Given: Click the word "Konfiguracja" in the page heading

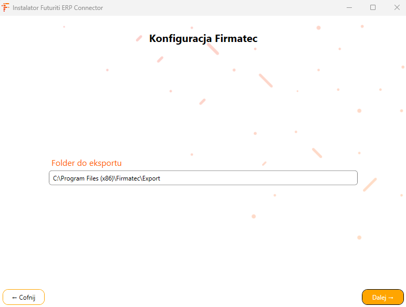Looking at the screenshot, I should tap(181, 38).
